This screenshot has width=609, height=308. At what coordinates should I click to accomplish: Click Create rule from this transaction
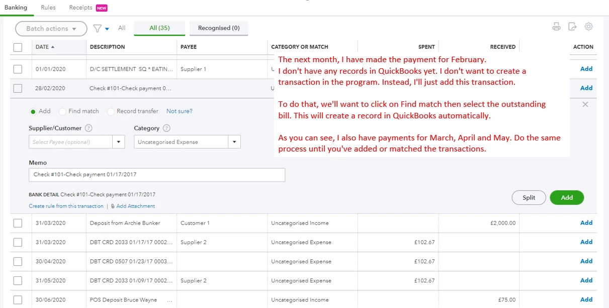pyautogui.click(x=66, y=206)
